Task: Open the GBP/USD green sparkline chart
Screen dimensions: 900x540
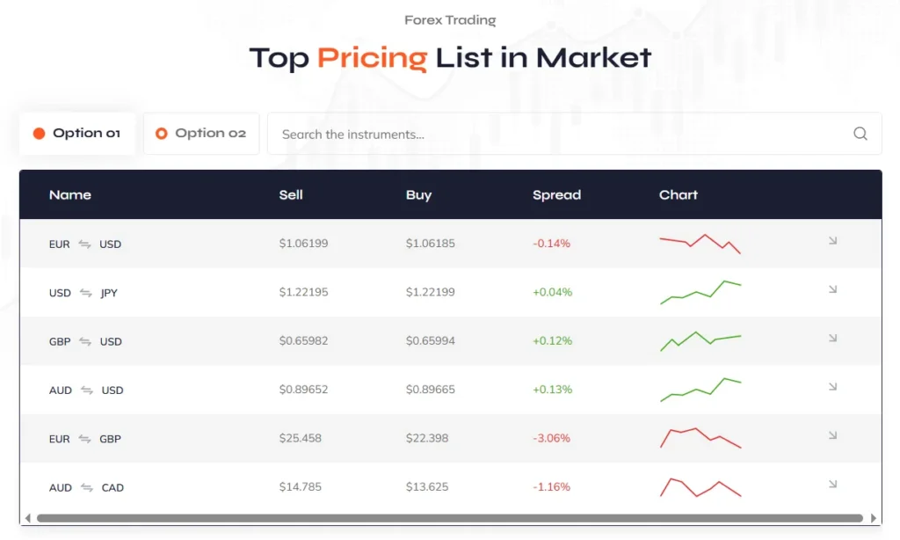Action: (700, 340)
